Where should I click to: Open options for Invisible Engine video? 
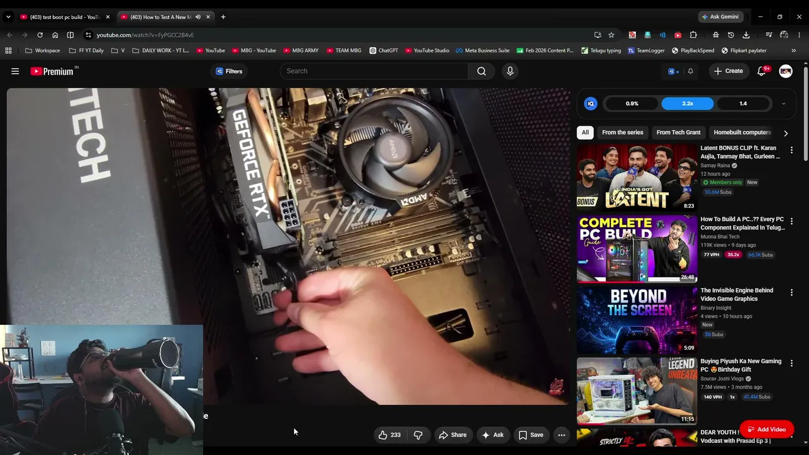click(x=791, y=293)
